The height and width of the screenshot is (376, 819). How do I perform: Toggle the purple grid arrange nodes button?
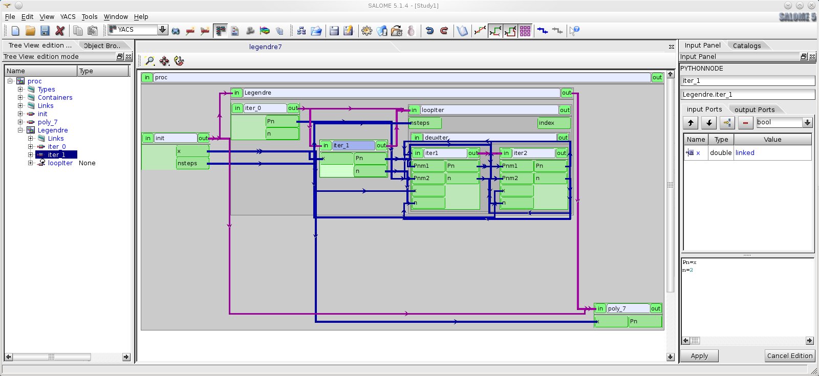[525, 31]
